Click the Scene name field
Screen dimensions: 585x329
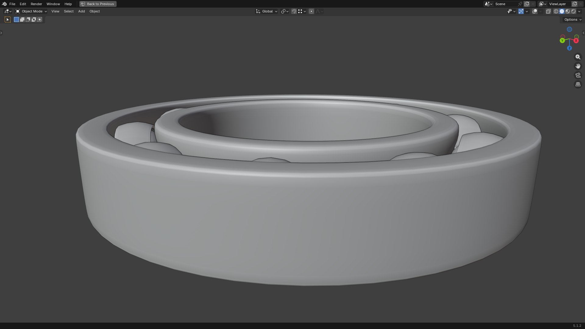tap(505, 4)
